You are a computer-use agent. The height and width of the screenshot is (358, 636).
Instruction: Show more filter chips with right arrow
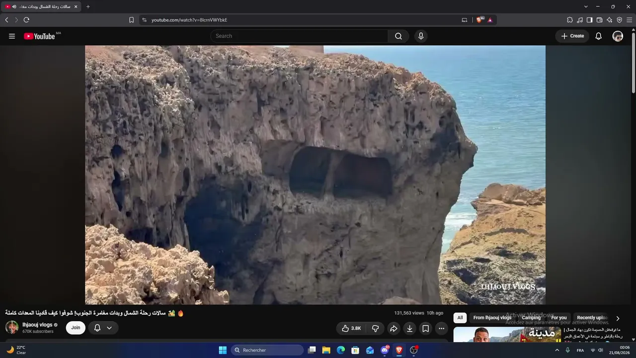[618, 318]
